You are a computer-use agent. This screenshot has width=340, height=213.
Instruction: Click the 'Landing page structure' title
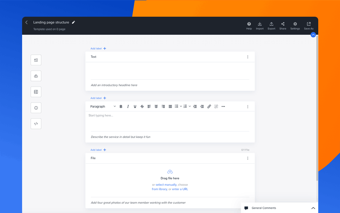point(51,22)
